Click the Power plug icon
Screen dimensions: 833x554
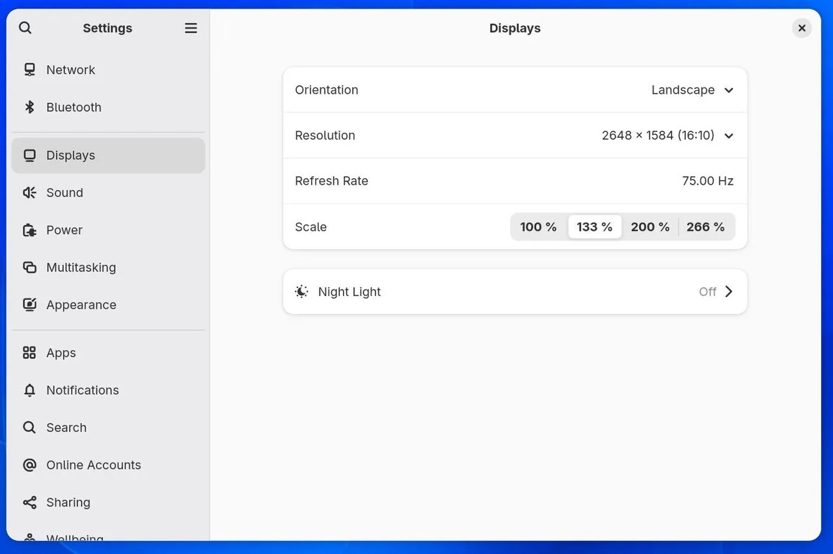(29, 230)
